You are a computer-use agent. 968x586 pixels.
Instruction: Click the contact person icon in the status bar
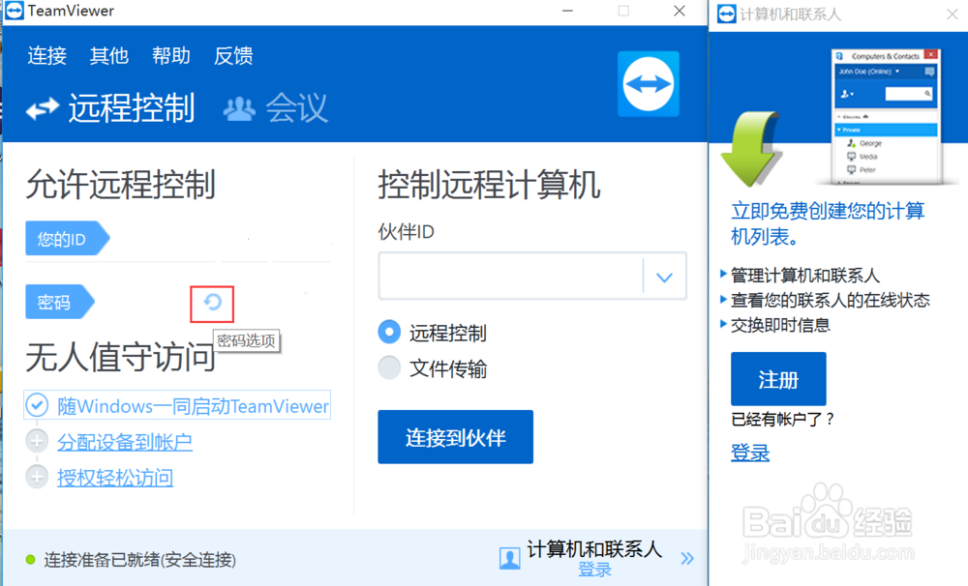(510, 558)
